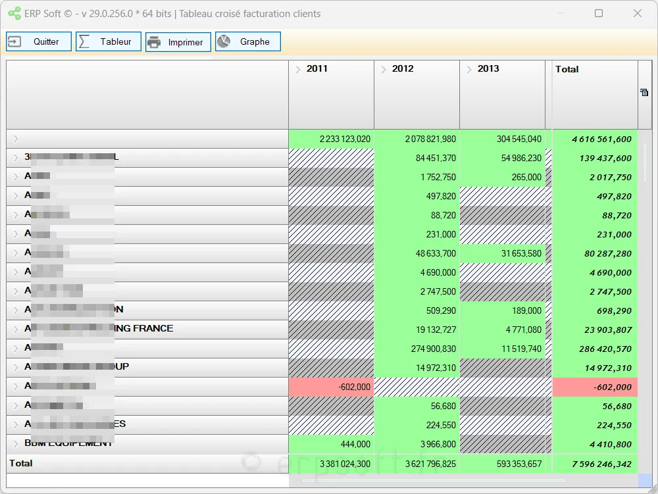Select the red -602,000 cell under 2011
Image resolution: width=658 pixels, height=494 pixels.
(x=332, y=387)
